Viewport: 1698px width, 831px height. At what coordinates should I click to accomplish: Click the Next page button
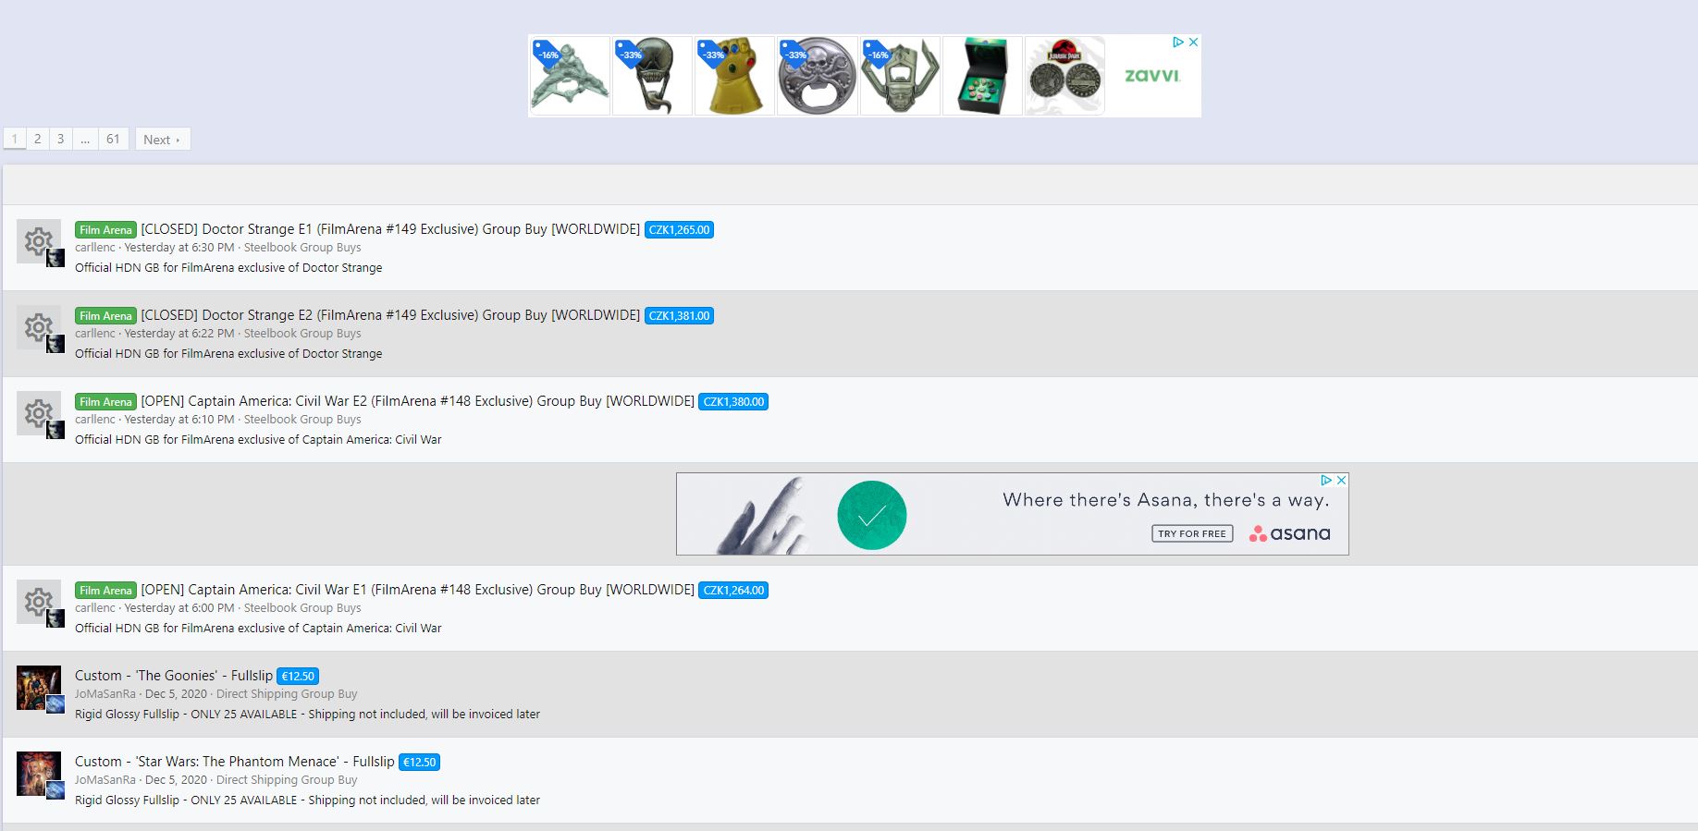click(163, 139)
